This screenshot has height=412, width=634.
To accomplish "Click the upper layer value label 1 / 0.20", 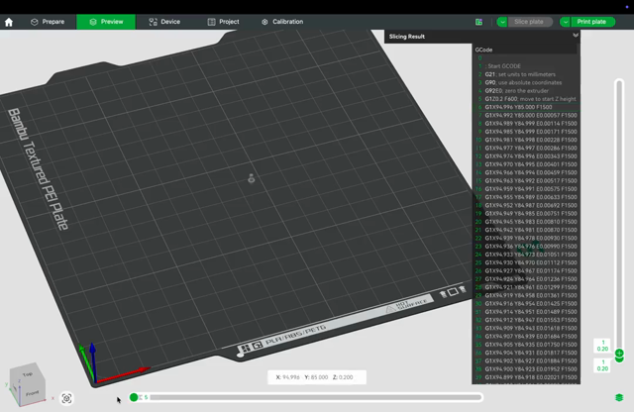I will click(602, 346).
